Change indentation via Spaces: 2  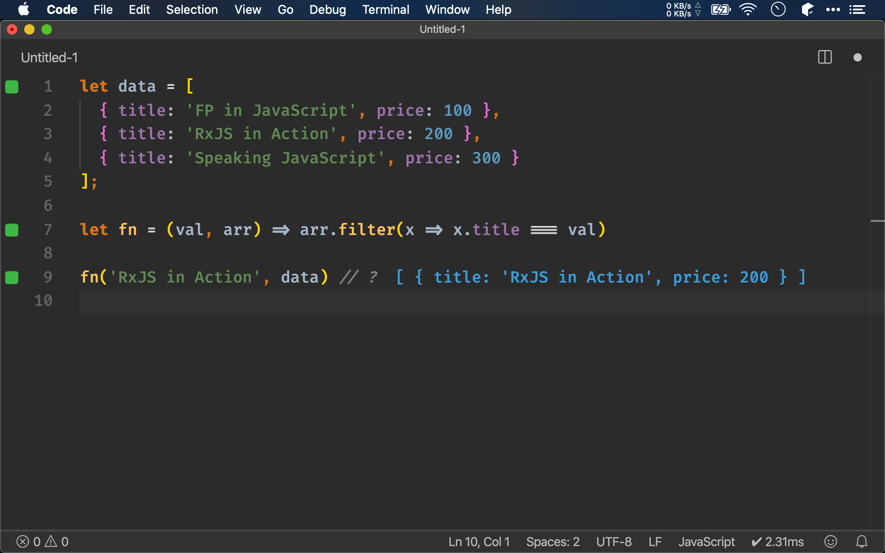coord(553,542)
